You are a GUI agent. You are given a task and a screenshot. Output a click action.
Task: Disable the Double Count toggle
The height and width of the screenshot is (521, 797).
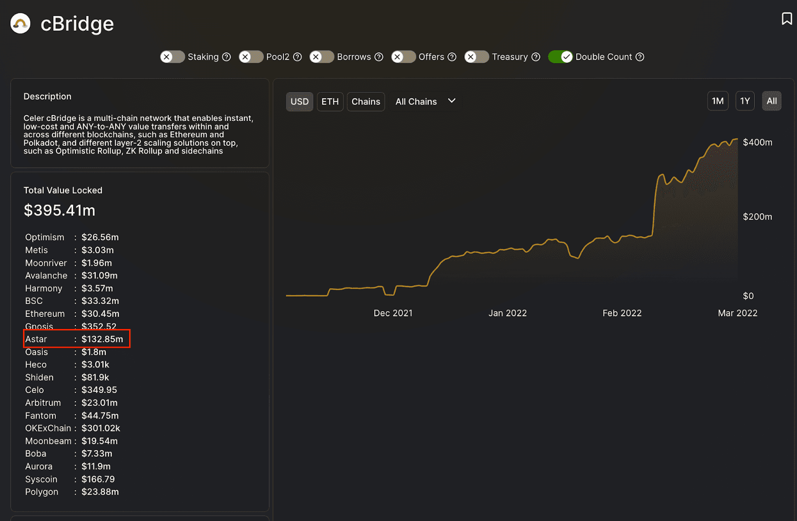point(560,57)
